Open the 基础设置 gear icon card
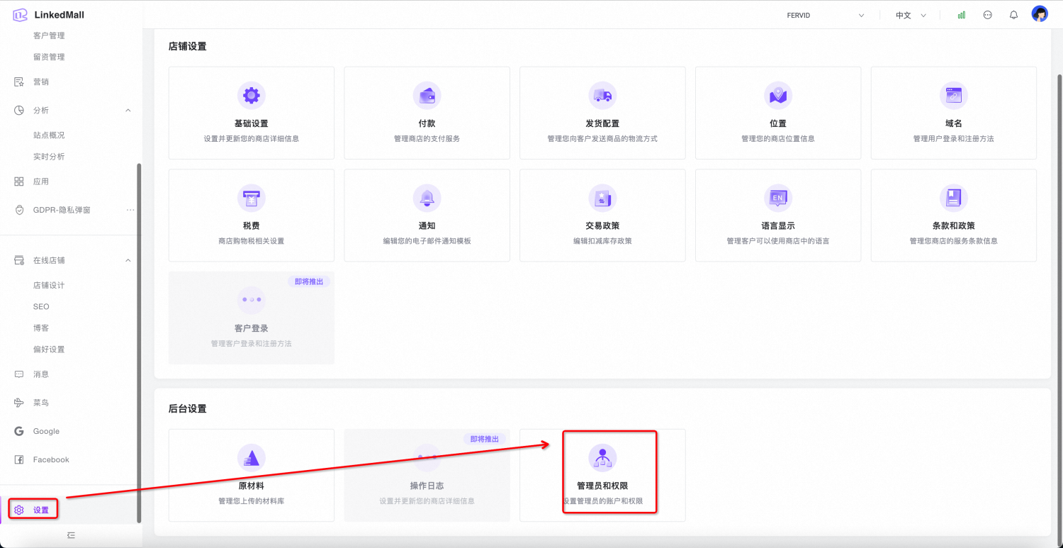 tap(251, 96)
